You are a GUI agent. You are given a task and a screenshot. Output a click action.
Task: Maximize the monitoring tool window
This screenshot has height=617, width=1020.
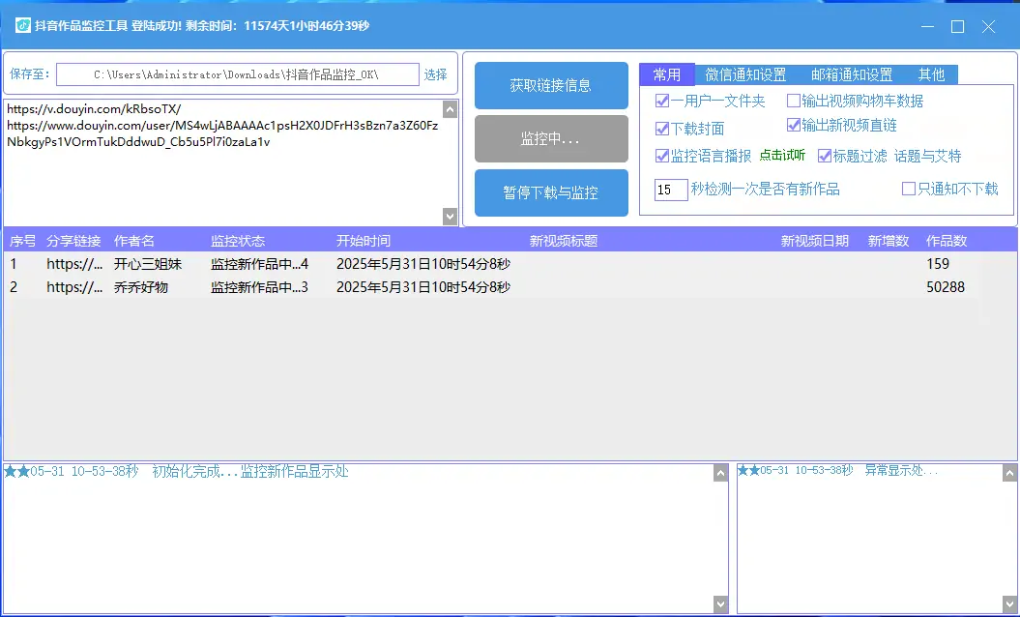click(x=957, y=26)
